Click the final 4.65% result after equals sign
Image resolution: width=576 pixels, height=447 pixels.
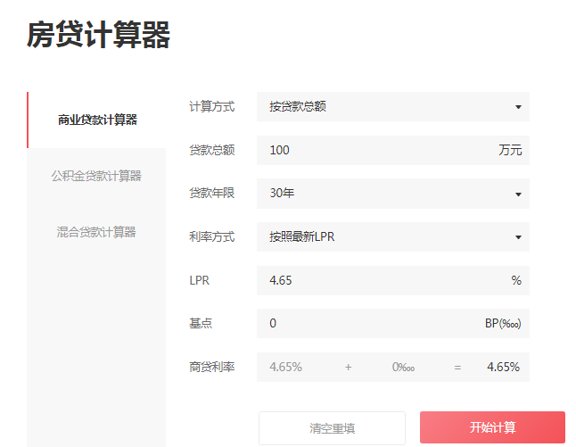coord(503,367)
